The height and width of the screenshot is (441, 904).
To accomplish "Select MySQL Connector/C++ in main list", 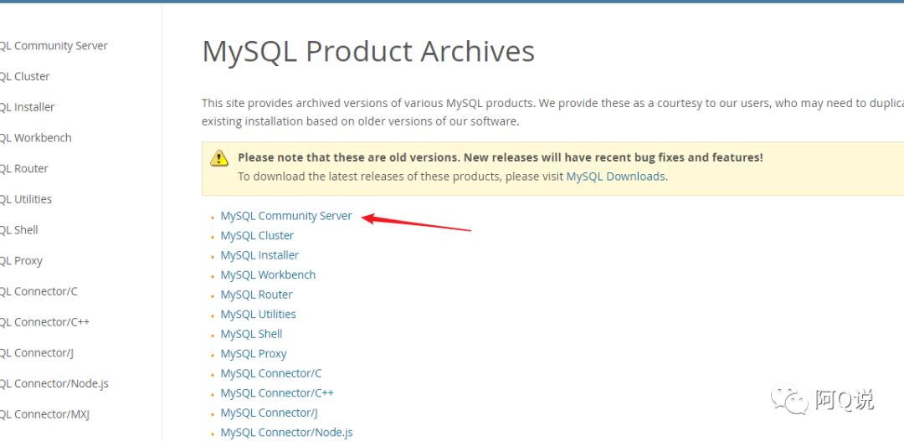I will click(x=277, y=393).
